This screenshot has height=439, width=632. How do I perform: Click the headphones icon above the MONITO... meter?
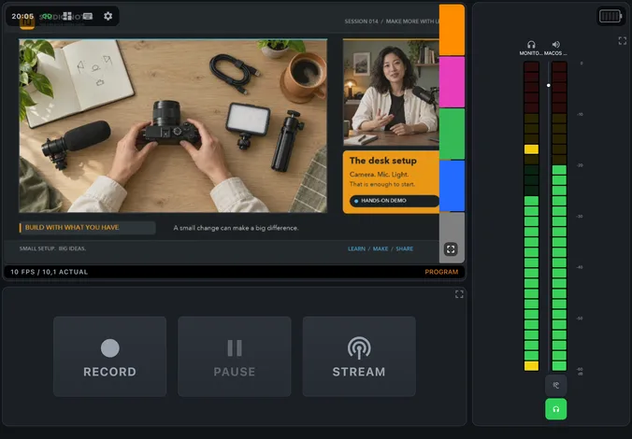point(531,44)
